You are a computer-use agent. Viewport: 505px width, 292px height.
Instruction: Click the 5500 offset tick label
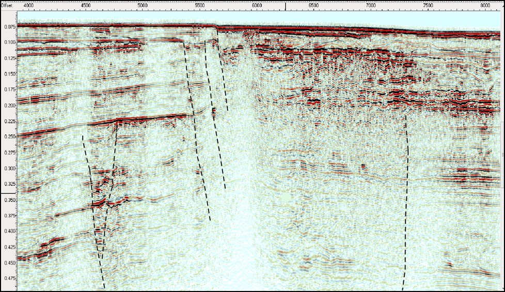[x=199, y=5]
